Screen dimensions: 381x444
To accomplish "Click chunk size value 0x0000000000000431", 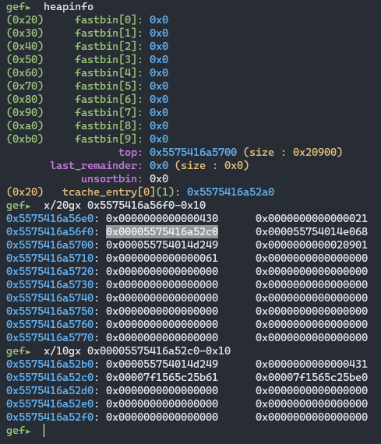I will (312, 364).
